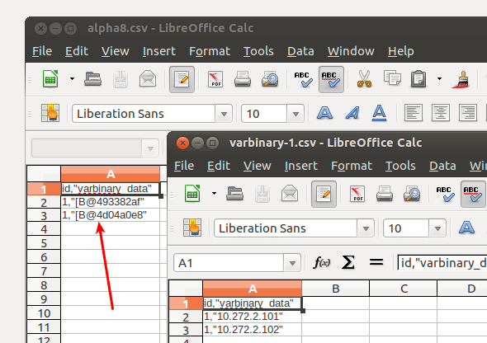Open the New document dropdown arrow in varbinary-1.csv
Screen dimensions: 487x343
(x=214, y=194)
